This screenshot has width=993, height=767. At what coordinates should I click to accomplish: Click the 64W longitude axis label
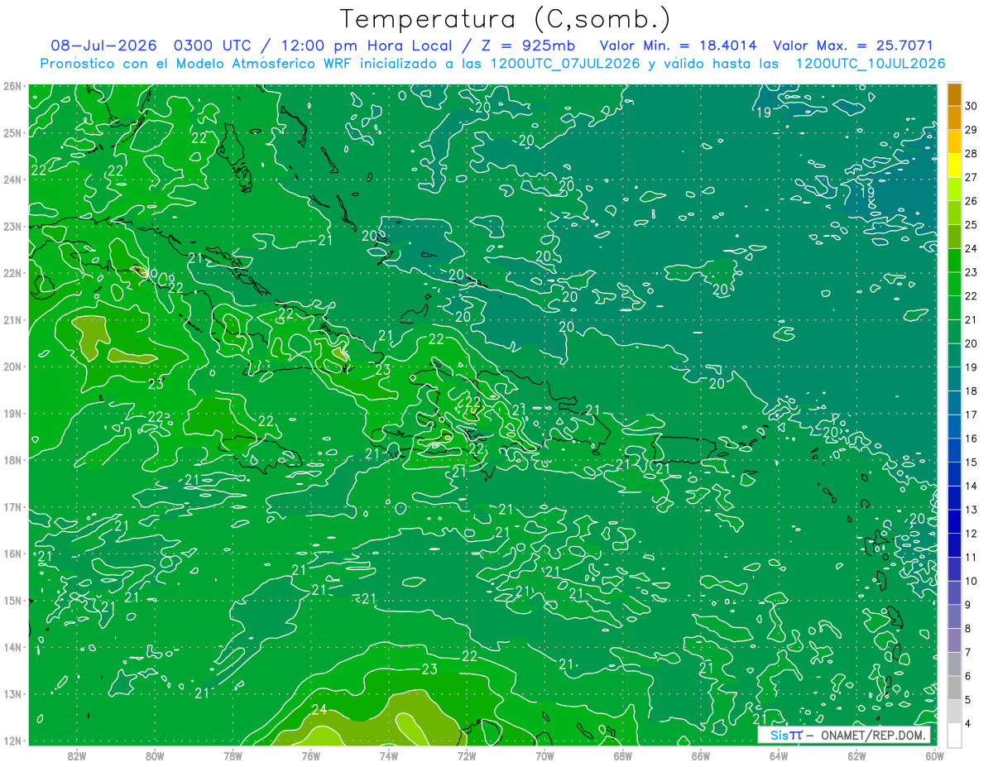[x=778, y=755]
